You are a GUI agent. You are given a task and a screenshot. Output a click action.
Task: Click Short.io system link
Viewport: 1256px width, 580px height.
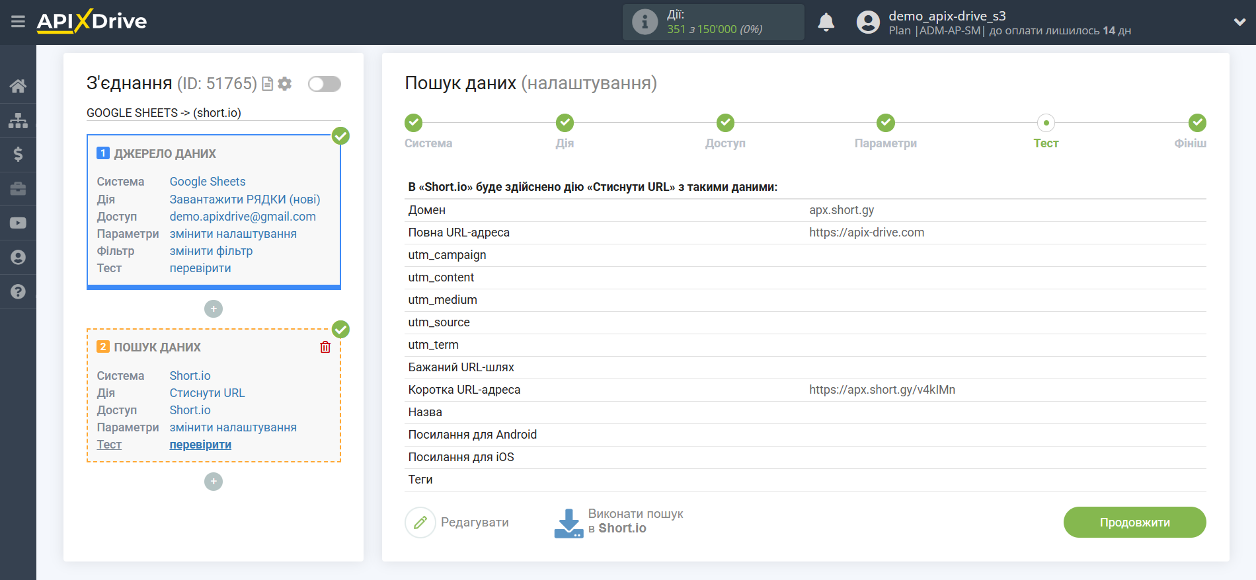[x=190, y=375]
